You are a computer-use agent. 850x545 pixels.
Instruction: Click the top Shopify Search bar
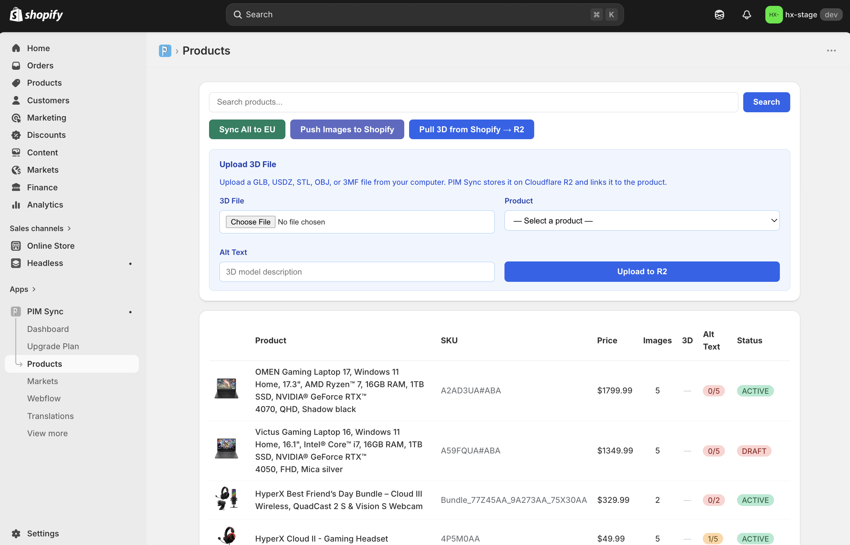[424, 15]
